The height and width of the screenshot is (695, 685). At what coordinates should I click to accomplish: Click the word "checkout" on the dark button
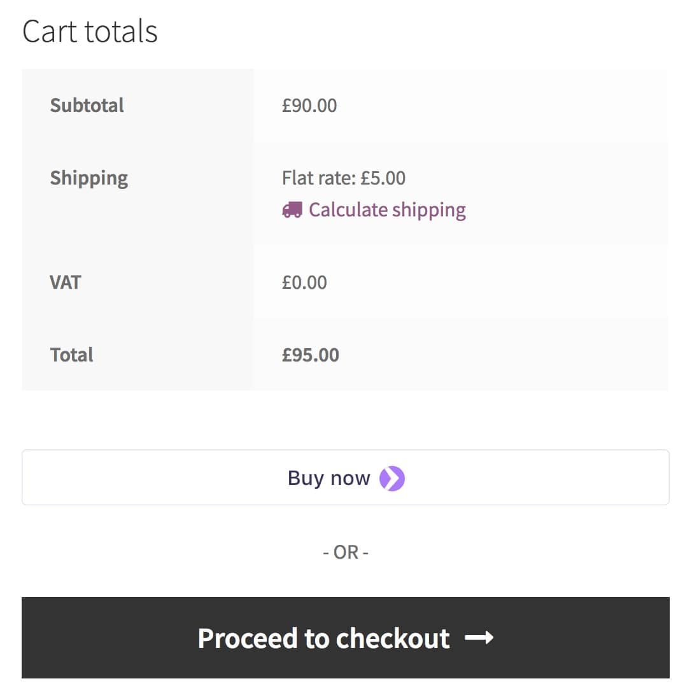[x=393, y=638]
